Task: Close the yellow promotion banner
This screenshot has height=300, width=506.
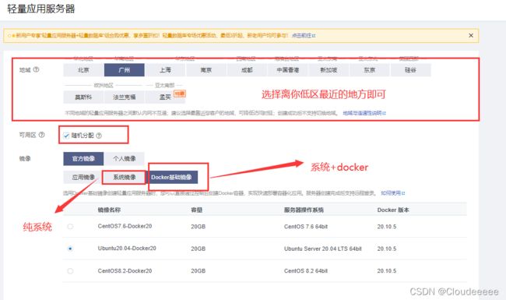Action: [471, 36]
